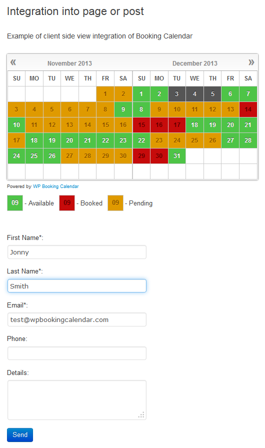265x448 pixels.
Task: Select booked December 14 cell
Action: click(x=248, y=109)
